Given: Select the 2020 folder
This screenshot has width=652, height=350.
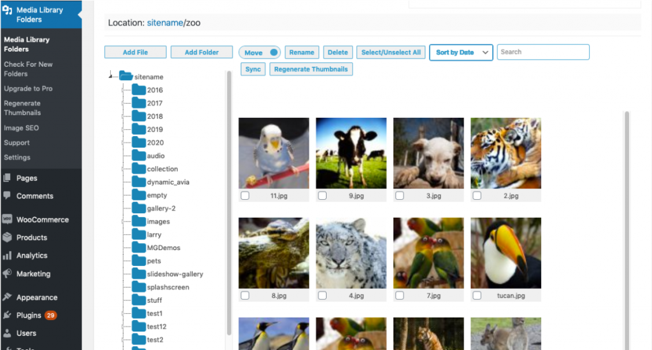Looking at the screenshot, I should point(155,143).
